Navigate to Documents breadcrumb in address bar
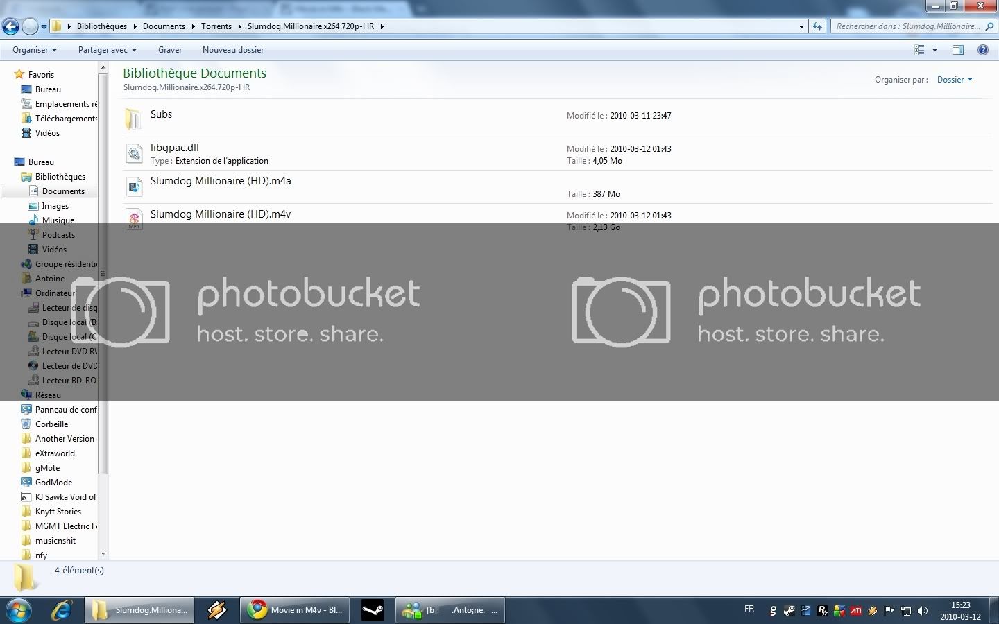The image size is (999, 624). pos(164,26)
